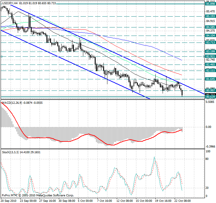Click the 84.915 price axis value

click(211, 21)
